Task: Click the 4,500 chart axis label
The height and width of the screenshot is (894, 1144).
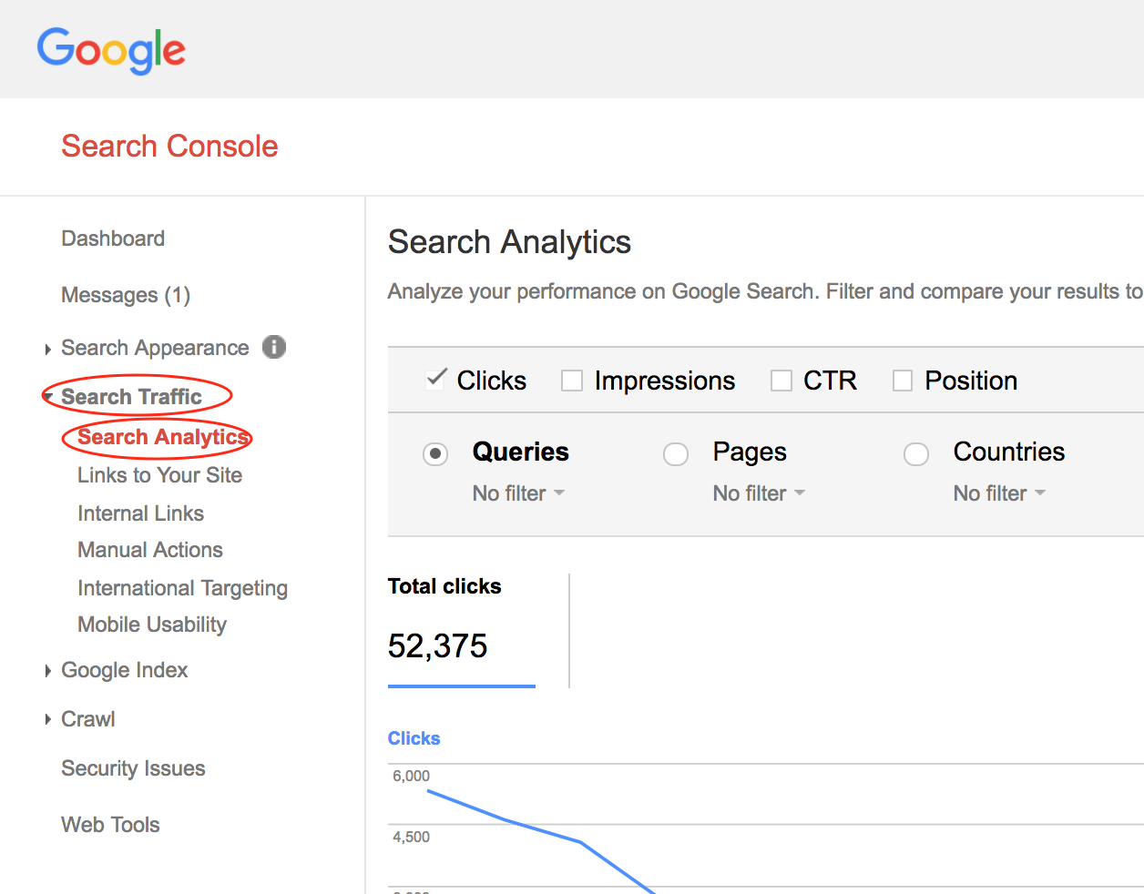Action: [x=411, y=837]
